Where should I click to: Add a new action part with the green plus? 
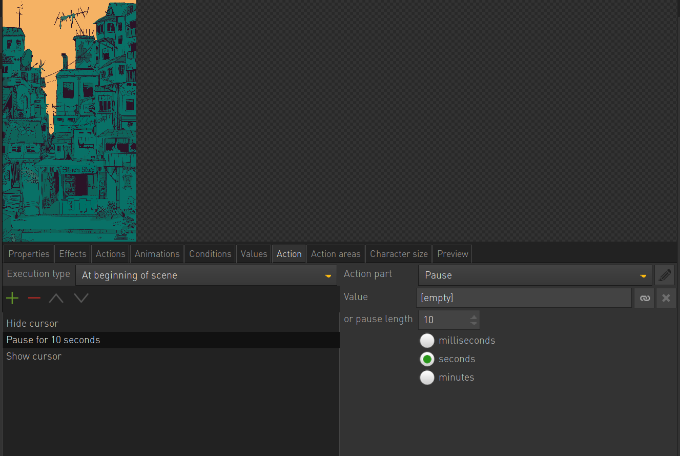point(12,298)
